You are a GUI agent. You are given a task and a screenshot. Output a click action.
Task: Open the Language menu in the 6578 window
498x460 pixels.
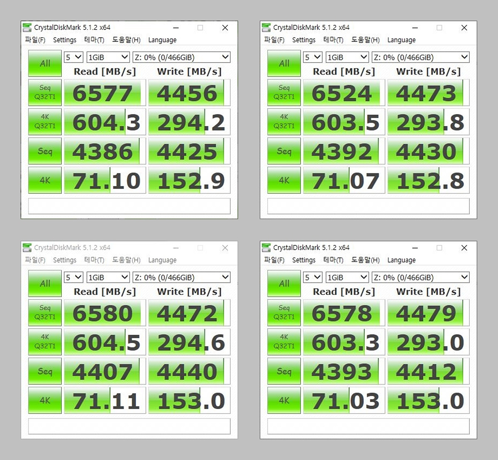tap(401, 260)
